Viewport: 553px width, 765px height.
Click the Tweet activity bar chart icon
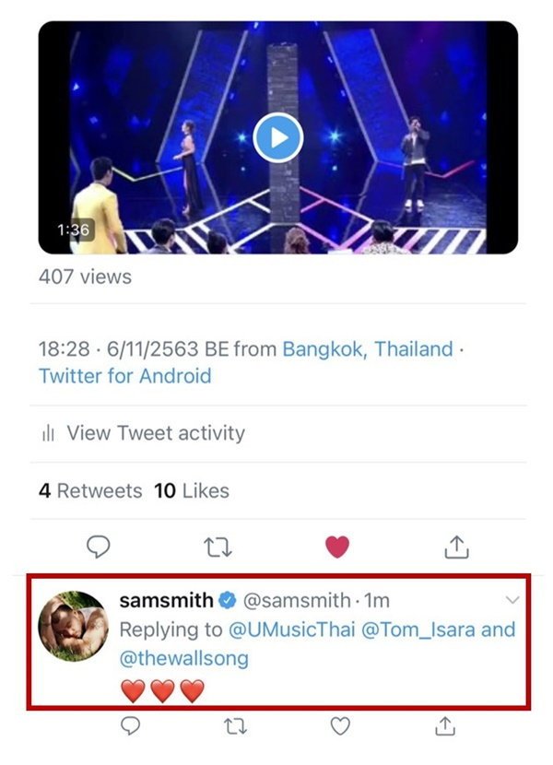[48, 434]
